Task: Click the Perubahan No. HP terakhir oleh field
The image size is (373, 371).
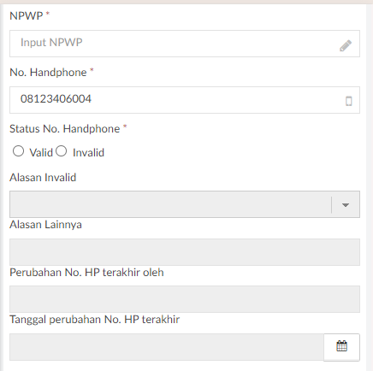Action: coord(185,299)
